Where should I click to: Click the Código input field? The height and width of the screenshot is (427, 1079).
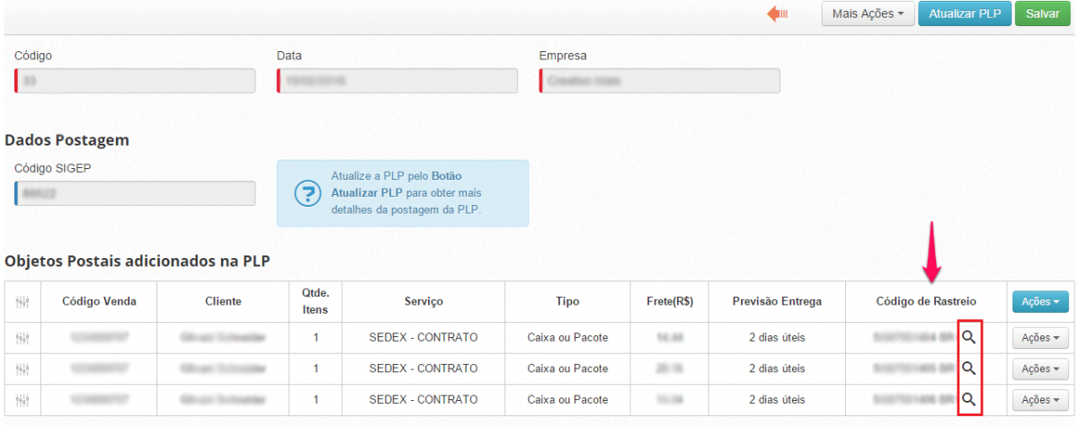coord(135,81)
